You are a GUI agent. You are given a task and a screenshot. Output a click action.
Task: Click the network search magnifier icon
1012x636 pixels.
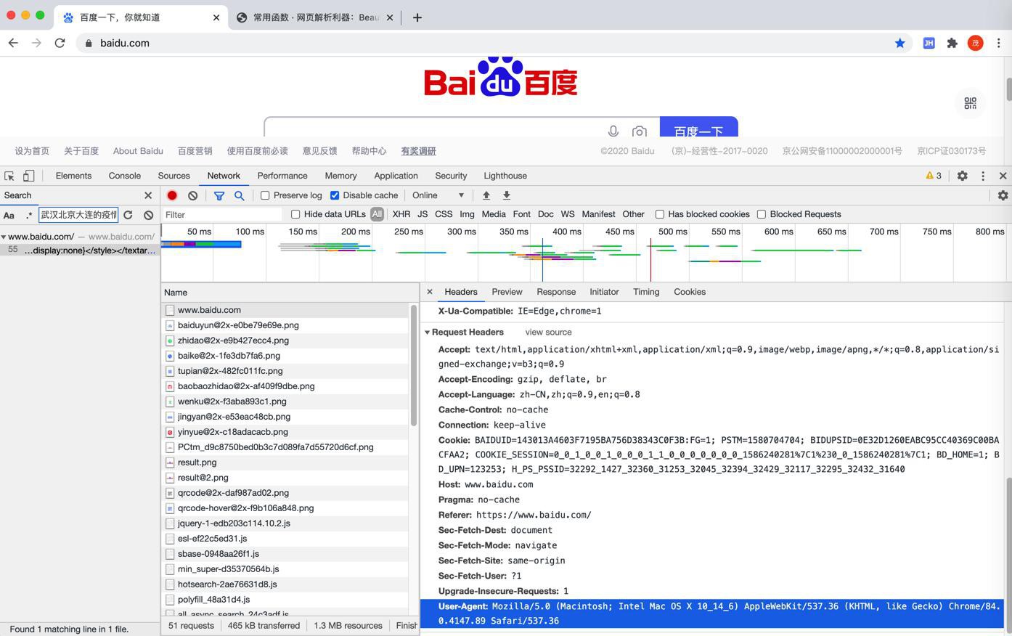[239, 195]
